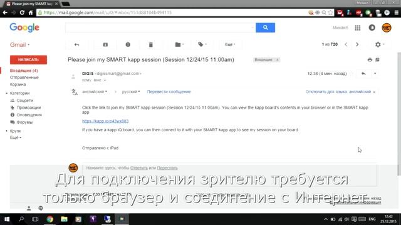Open Форумы category
Screen dimensions: 401x225
tap(24, 122)
